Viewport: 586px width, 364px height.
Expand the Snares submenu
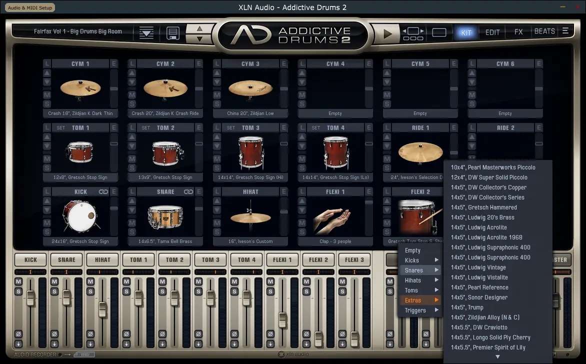coord(420,270)
